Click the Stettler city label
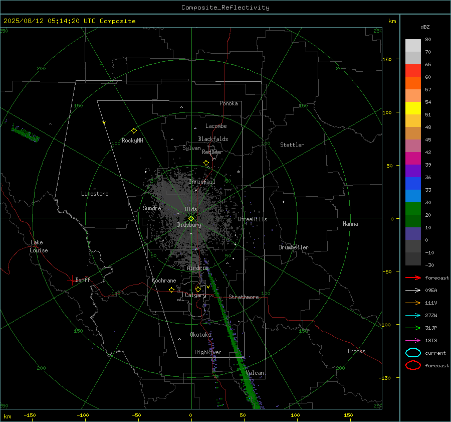451x422 pixels. [x=292, y=145]
